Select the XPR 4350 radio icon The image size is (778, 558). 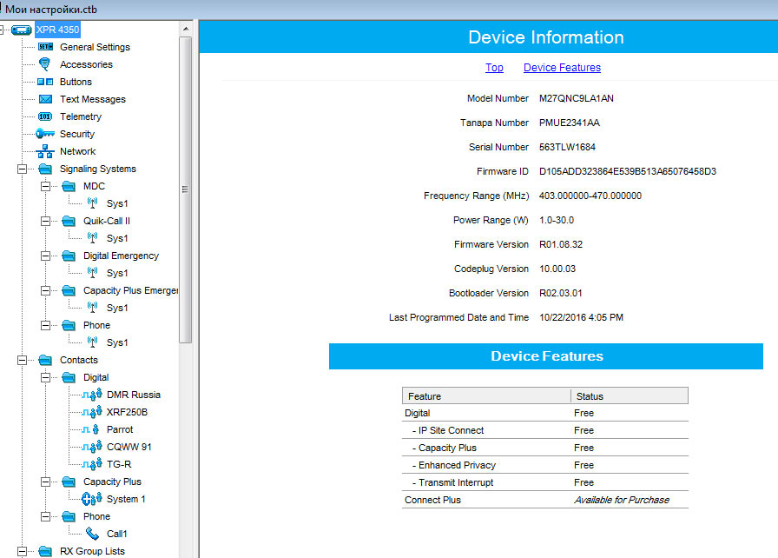coord(22,30)
